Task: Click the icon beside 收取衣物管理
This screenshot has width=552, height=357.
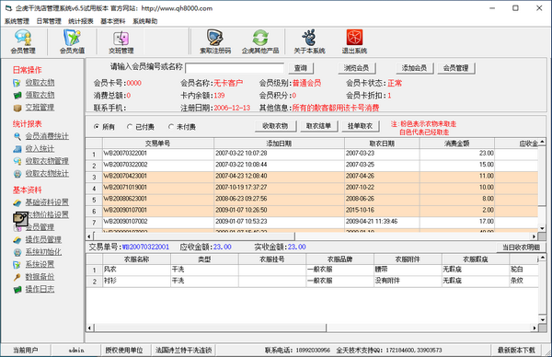Action: click(x=17, y=161)
